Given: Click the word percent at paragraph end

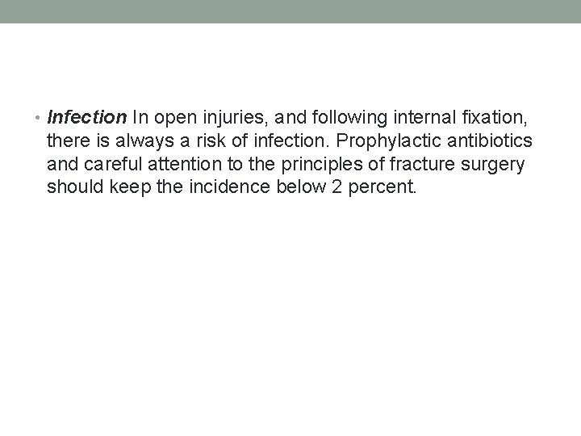Looking at the screenshot, I should (x=382, y=187).
